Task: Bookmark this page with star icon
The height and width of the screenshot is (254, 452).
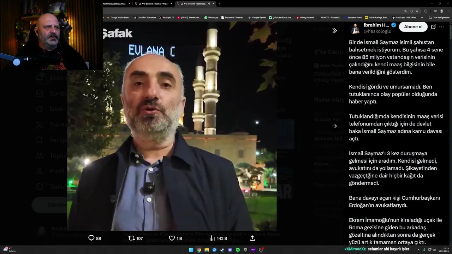Action: click(x=417, y=11)
